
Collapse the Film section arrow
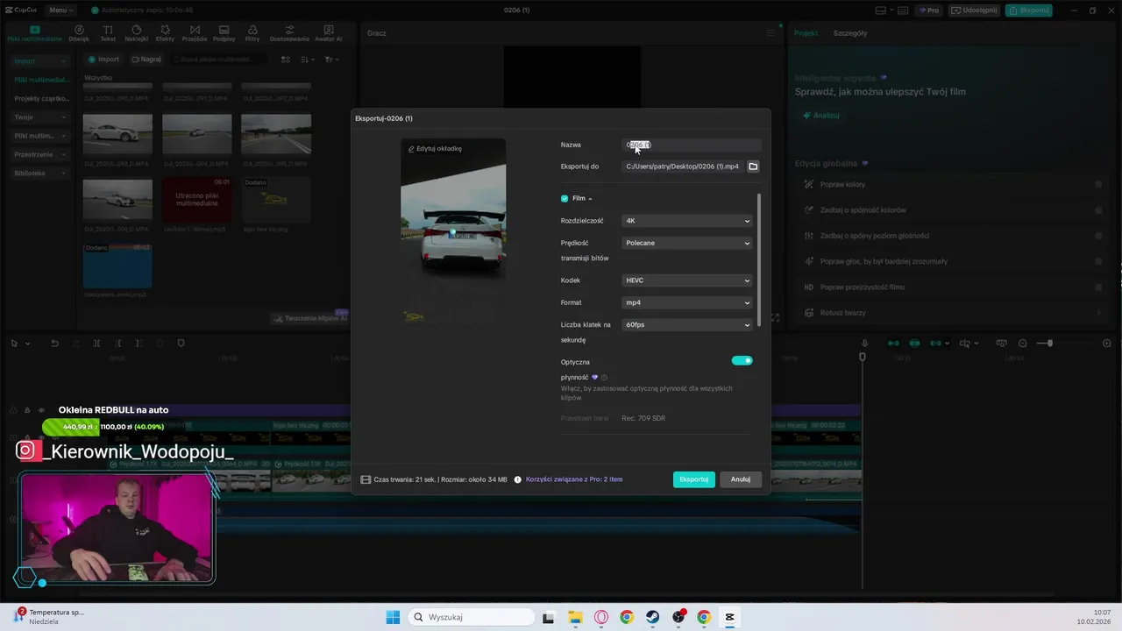point(590,199)
